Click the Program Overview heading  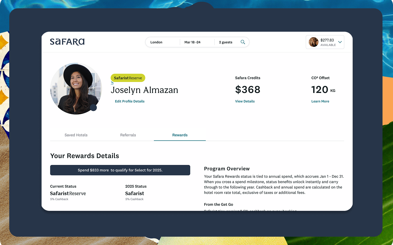(x=227, y=169)
